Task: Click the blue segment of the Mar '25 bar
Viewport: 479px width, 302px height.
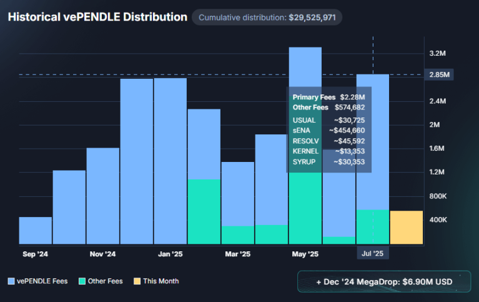Action: pyautogui.click(x=237, y=194)
